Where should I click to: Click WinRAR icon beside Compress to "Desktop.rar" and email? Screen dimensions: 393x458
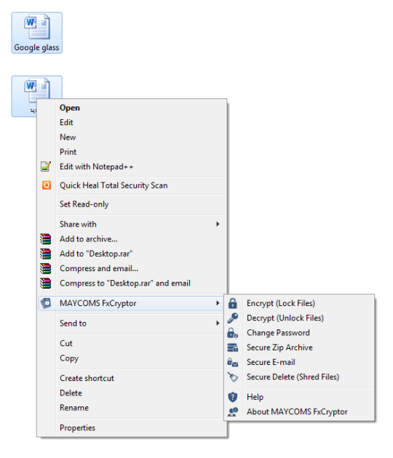pos(46,283)
